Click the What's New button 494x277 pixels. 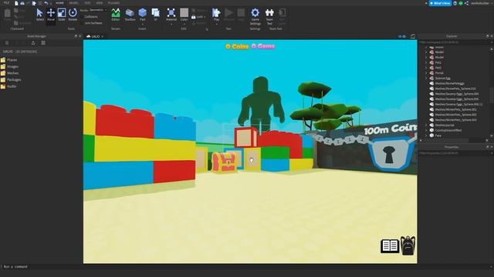click(x=441, y=3)
